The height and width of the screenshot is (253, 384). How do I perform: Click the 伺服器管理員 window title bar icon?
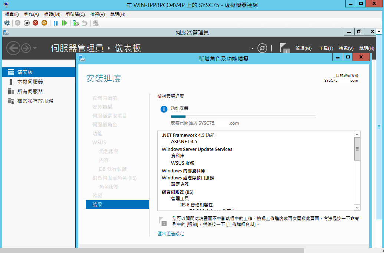point(6,32)
